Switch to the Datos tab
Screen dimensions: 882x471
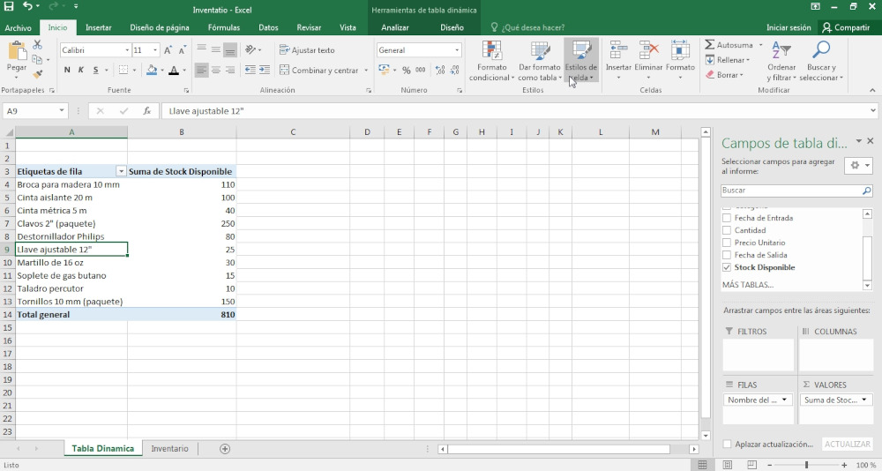click(x=268, y=27)
